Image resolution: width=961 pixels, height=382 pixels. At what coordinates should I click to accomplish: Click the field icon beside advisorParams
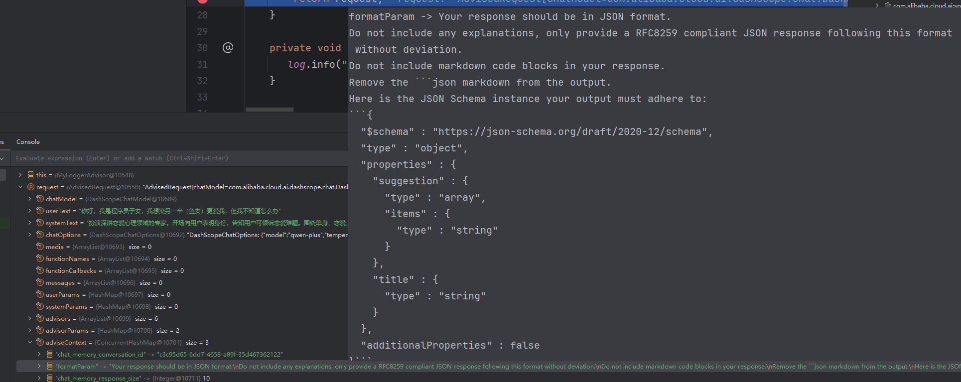[x=40, y=330]
